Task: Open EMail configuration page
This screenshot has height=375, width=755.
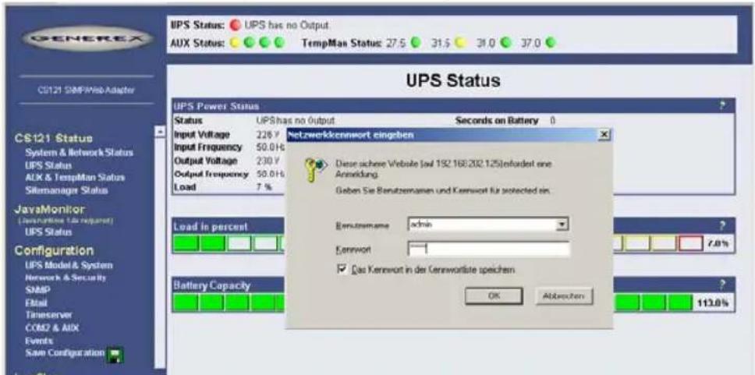Action: click(x=36, y=304)
